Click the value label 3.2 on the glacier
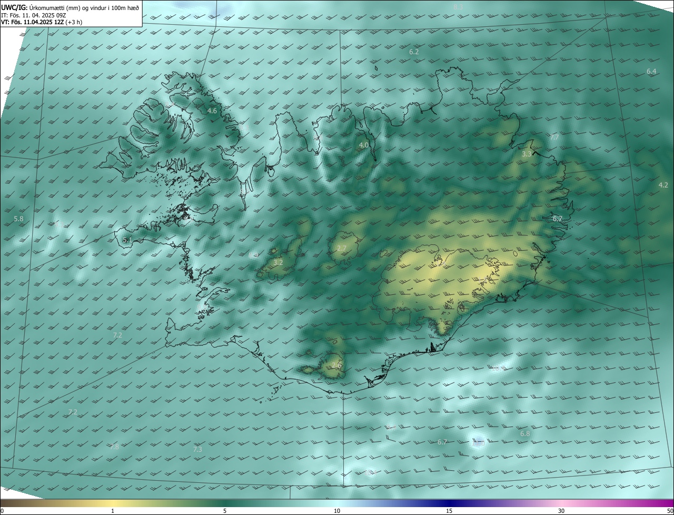This screenshot has height=515, width=674. click(x=278, y=262)
